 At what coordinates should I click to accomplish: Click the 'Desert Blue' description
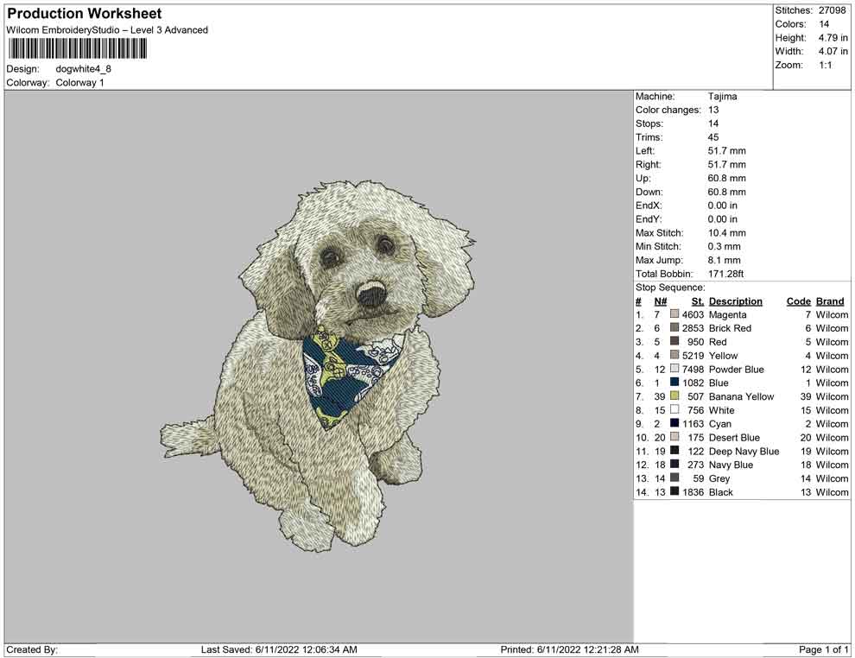(734, 437)
